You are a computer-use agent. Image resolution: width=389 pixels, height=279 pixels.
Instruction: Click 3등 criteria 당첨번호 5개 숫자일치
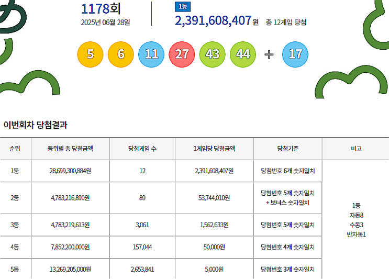click(288, 225)
